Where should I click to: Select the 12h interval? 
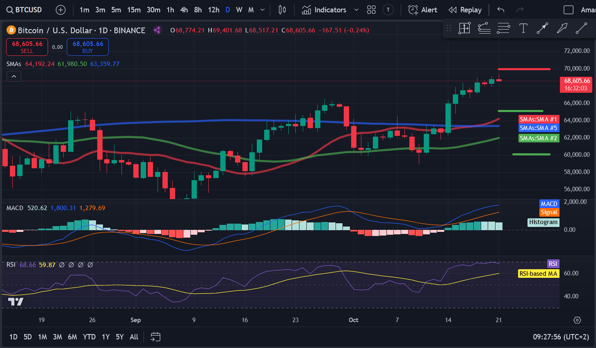click(214, 10)
